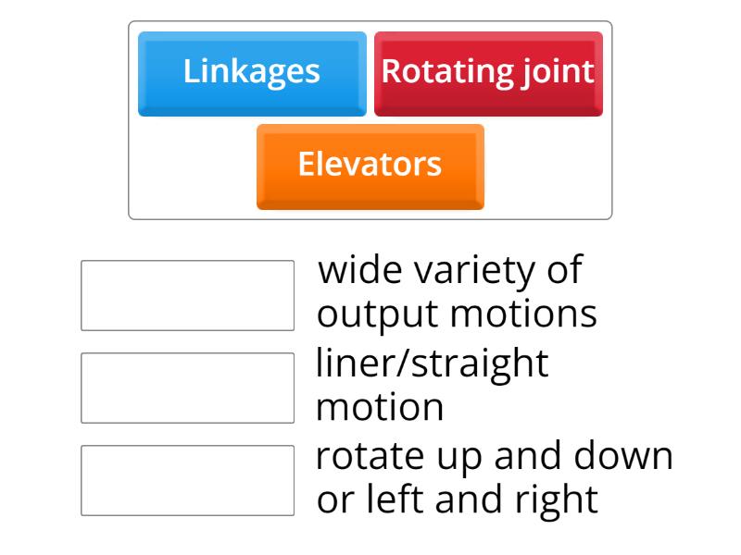Click empty space left of the Elevators tile
This screenshot has height=555, width=741.
click(193, 168)
